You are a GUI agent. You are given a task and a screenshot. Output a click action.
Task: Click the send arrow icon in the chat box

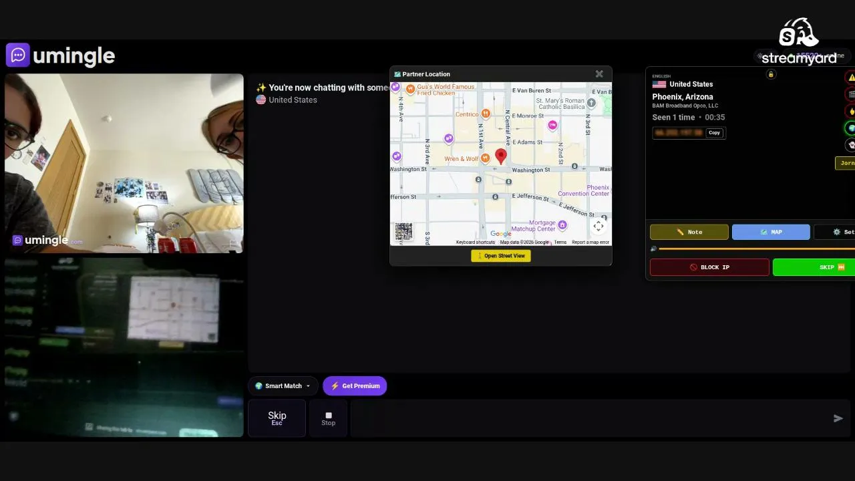(x=838, y=418)
